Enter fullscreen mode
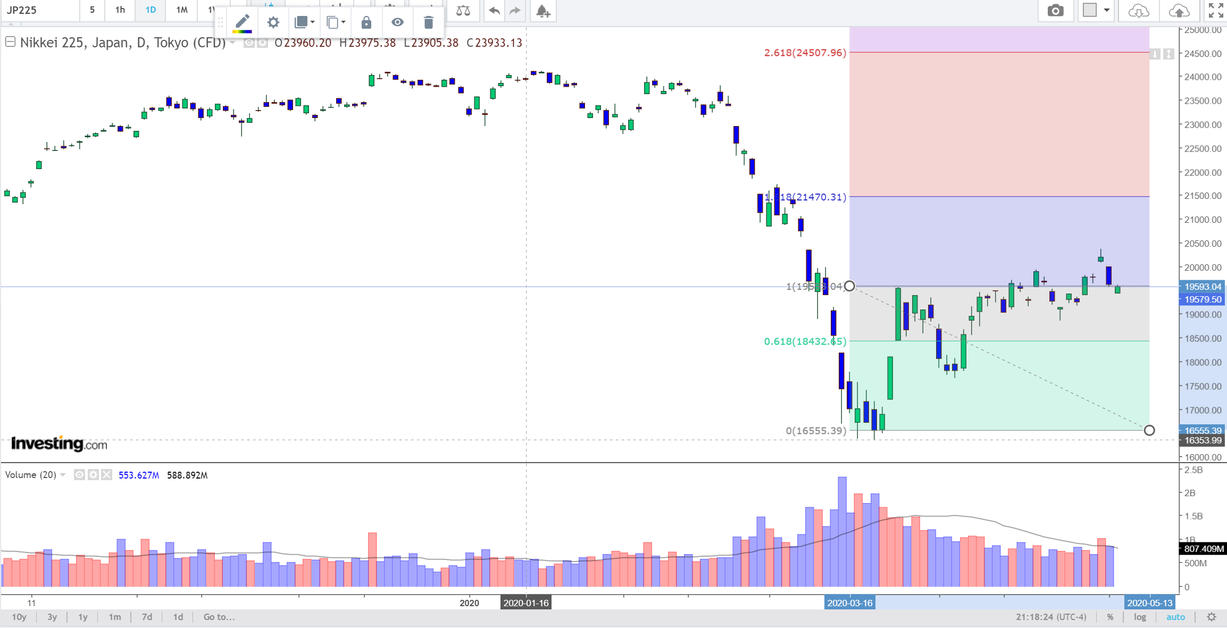This screenshot has height=628, width=1227. tap(1215, 11)
